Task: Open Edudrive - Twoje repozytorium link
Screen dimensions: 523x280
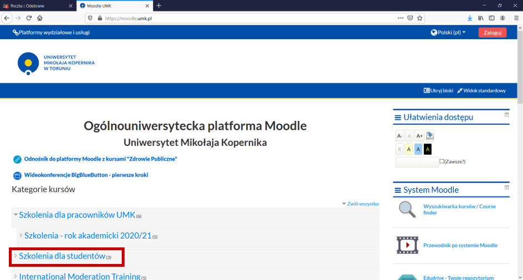Action: (x=458, y=278)
